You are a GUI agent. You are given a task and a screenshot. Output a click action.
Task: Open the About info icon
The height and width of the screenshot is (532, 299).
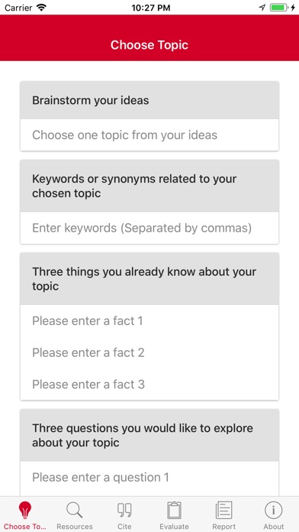pyautogui.click(x=274, y=510)
